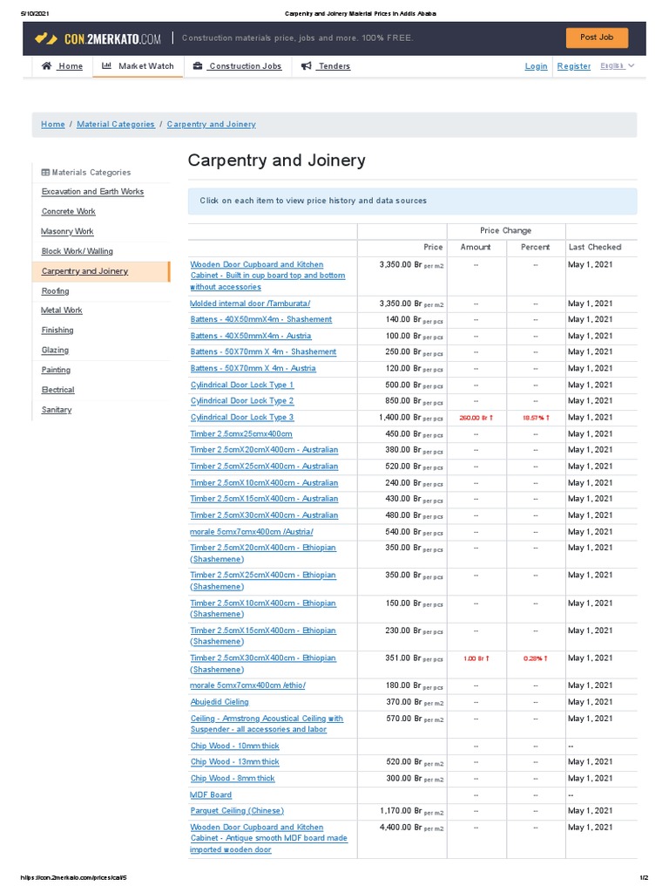Click the 18.57% percent change value

coord(535,418)
